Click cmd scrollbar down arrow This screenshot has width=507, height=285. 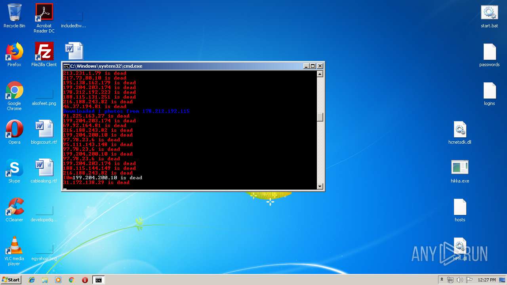[320, 186]
